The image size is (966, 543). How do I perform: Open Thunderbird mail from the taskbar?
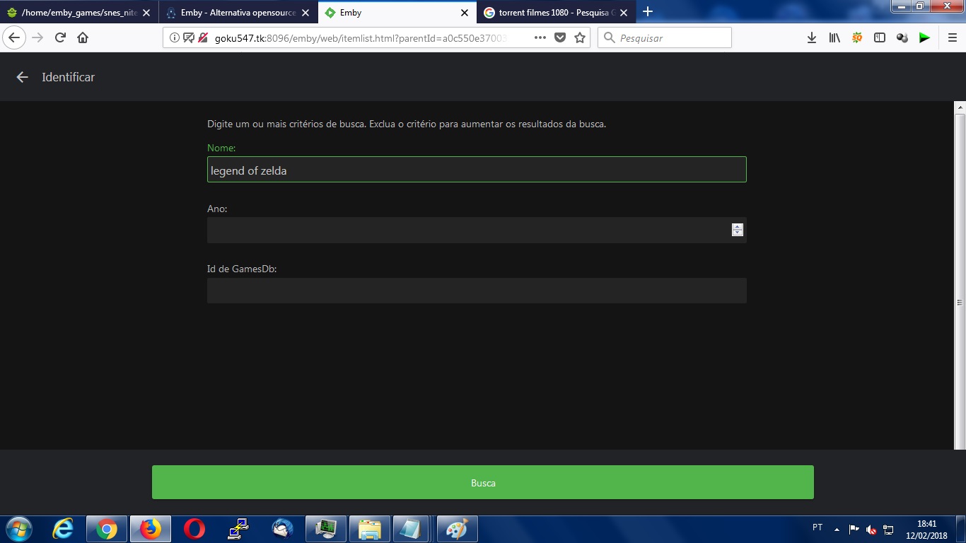tap(282, 529)
